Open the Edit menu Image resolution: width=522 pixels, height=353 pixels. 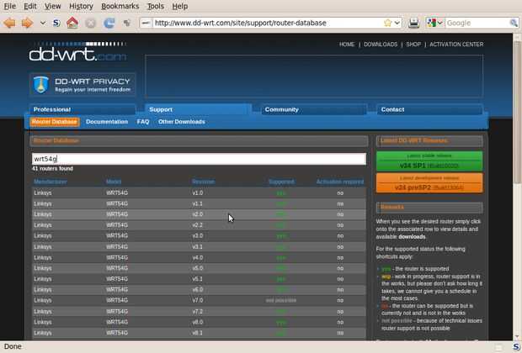coord(30,7)
